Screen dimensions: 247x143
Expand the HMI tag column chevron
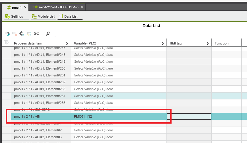coord(207,44)
